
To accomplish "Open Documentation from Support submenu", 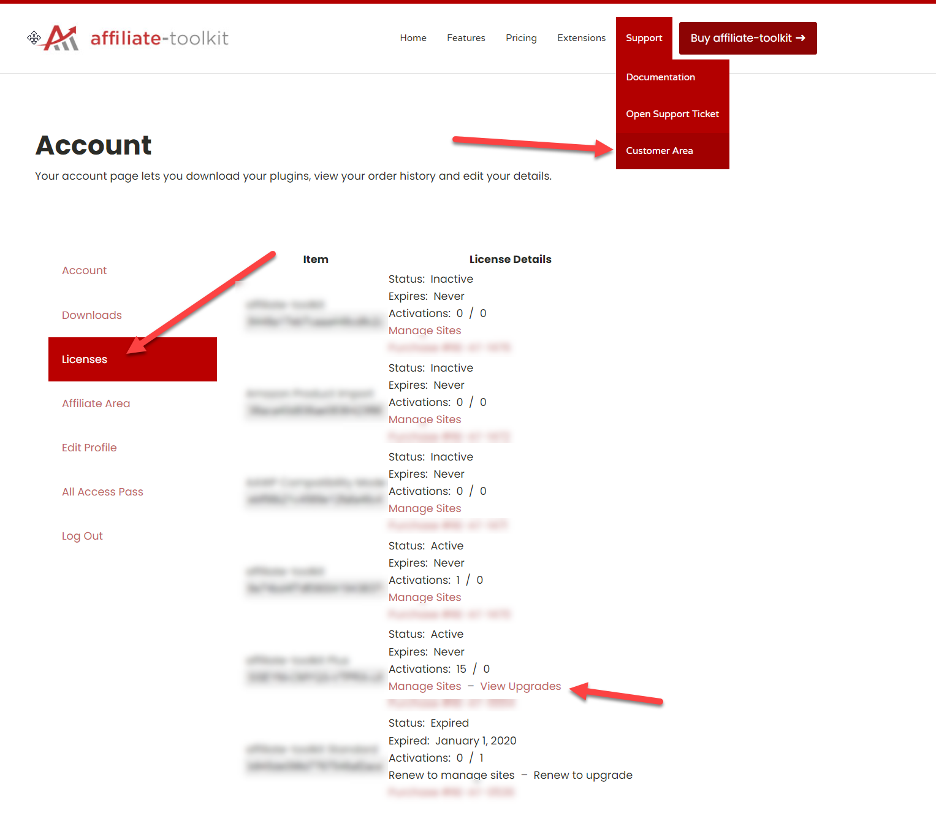I will 672,77.
